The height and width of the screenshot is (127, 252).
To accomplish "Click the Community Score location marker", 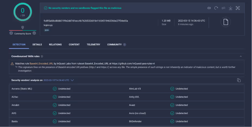I will coord(23,27).
